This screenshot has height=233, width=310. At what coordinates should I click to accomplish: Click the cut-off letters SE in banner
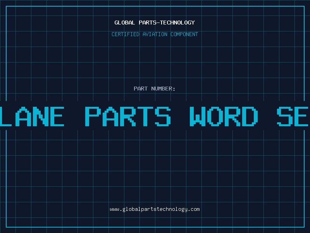pos(293,116)
